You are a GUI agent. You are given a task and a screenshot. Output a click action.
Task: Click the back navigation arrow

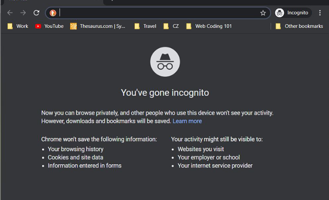click(10, 13)
